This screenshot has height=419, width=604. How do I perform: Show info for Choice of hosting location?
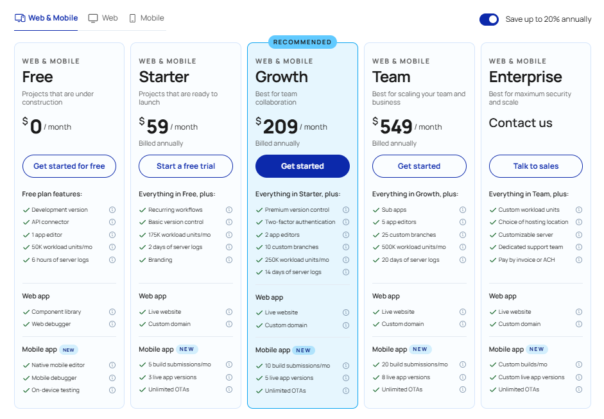(579, 222)
